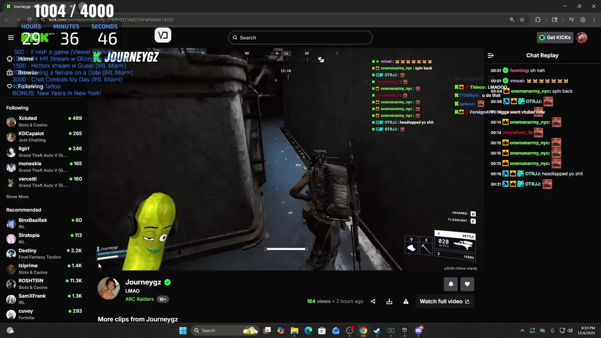Open the Kick hamburger sidebar menu
The width and height of the screenshot is (601, 338).
click(11, 38)
